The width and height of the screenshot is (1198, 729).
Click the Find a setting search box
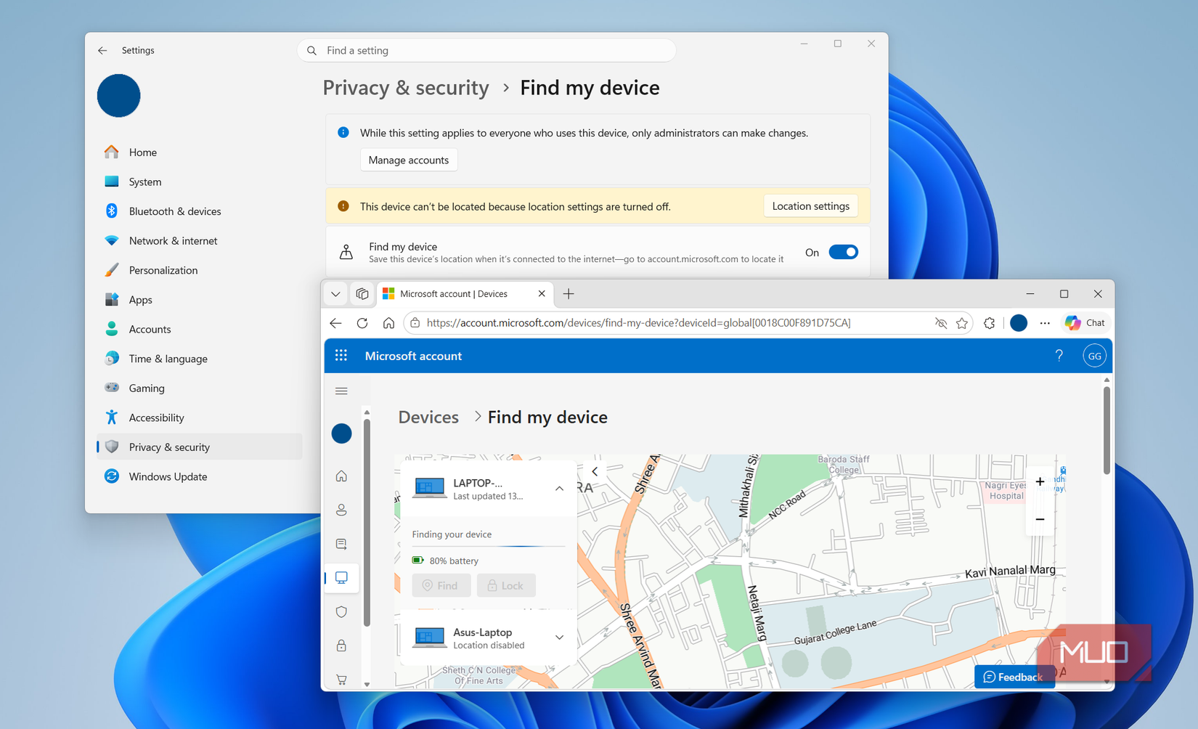click(486, 50)
